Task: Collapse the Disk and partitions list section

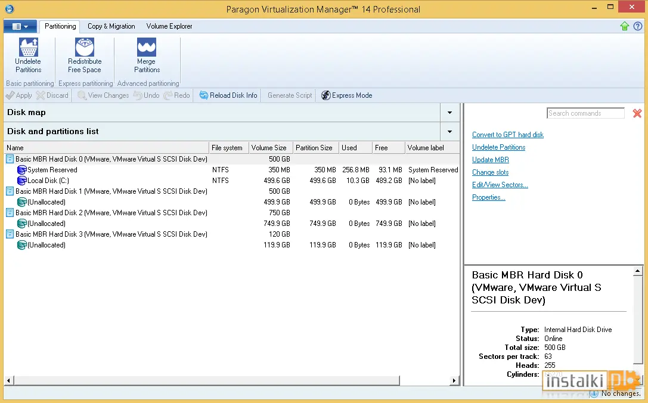Action: click(x=449, y=131)
